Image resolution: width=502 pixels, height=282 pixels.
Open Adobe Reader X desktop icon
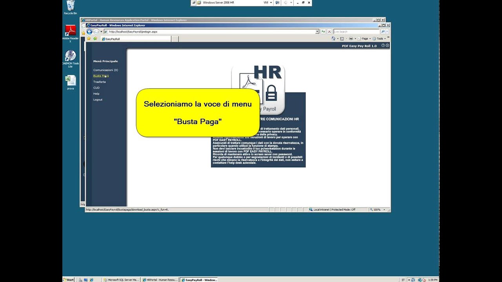[x=70, y=34]
